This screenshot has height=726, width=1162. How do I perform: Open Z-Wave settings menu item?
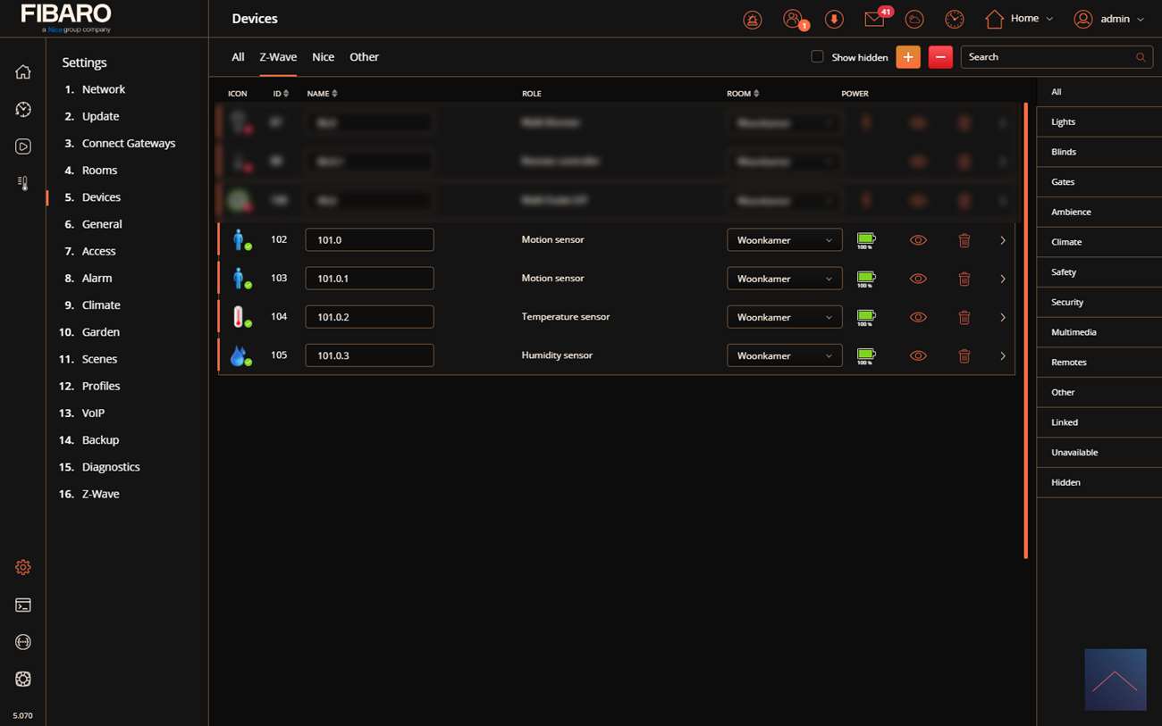(100, 494)
